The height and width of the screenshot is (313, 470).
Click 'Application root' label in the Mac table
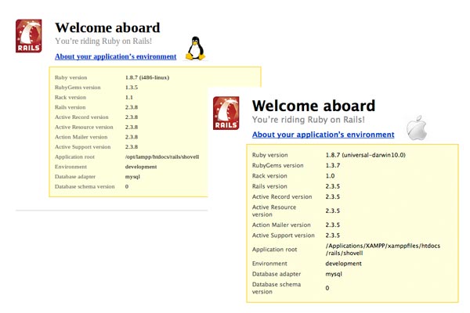(x=275, y=250)
